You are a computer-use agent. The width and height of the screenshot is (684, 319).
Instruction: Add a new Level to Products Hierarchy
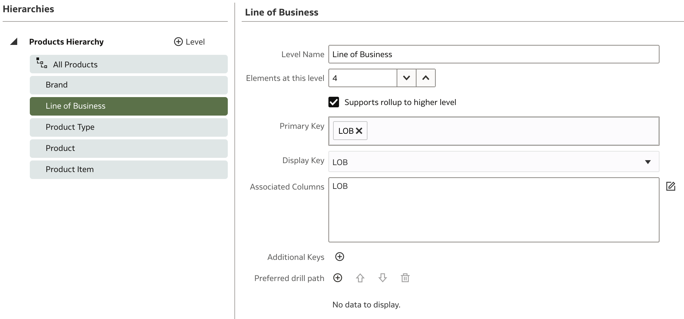(189, 42)
